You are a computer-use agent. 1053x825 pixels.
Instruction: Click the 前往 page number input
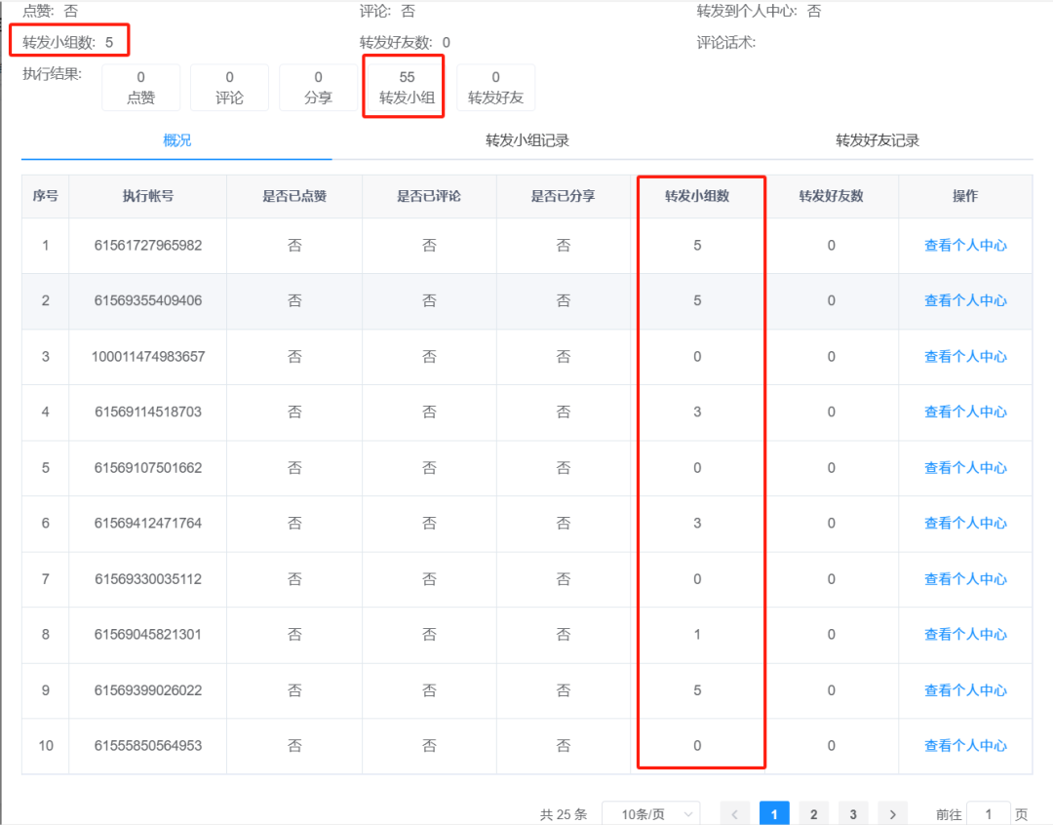989,814
